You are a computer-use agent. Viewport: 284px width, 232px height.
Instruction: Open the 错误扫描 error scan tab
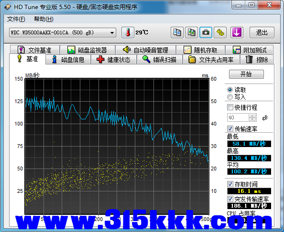point(160,60)
